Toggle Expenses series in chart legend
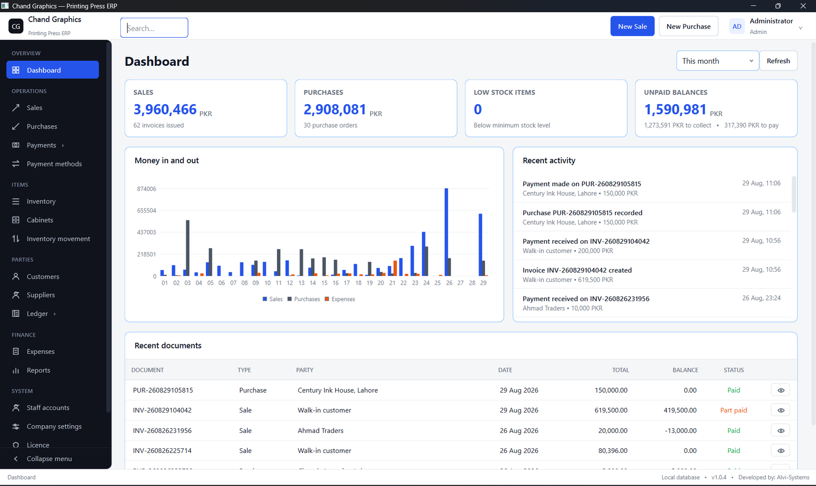The width and height of the screenshot is (816, 486). pyautogui.click(x=340, y=299)
